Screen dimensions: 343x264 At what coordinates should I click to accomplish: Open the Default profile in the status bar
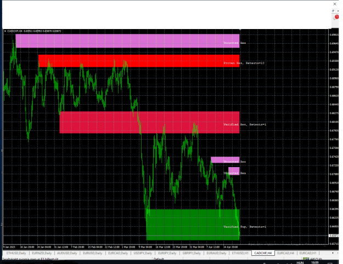159,259
